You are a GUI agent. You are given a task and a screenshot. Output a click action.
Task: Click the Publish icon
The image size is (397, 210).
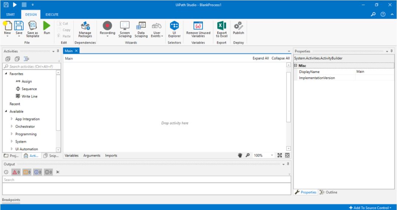238,26
